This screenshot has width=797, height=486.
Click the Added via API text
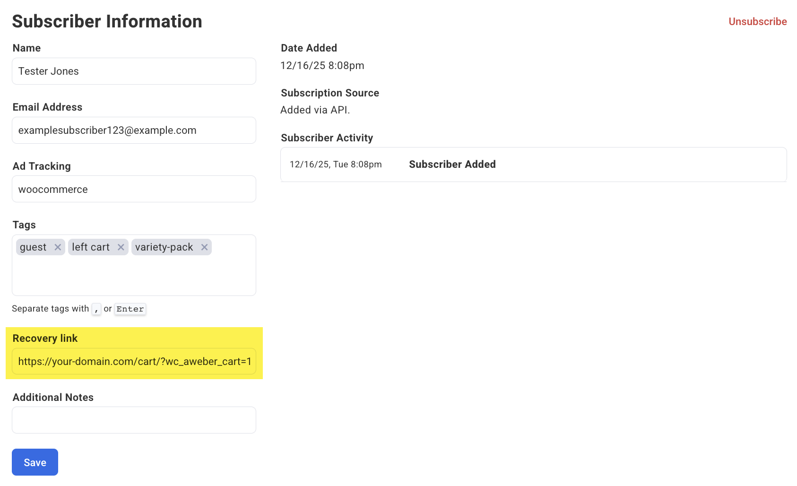[315, 110]
